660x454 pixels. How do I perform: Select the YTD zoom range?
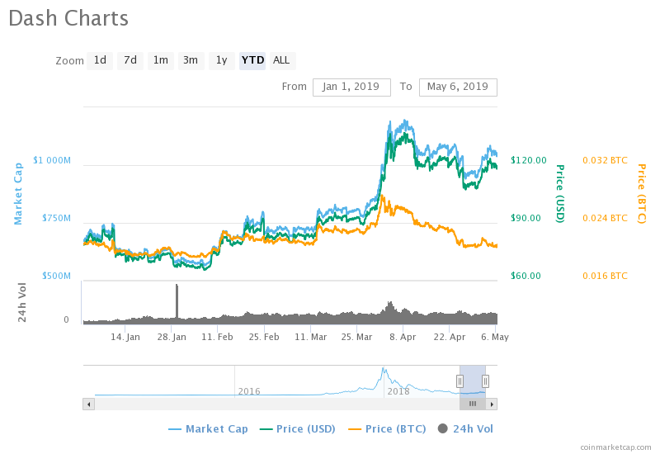[x=252, y=60]
